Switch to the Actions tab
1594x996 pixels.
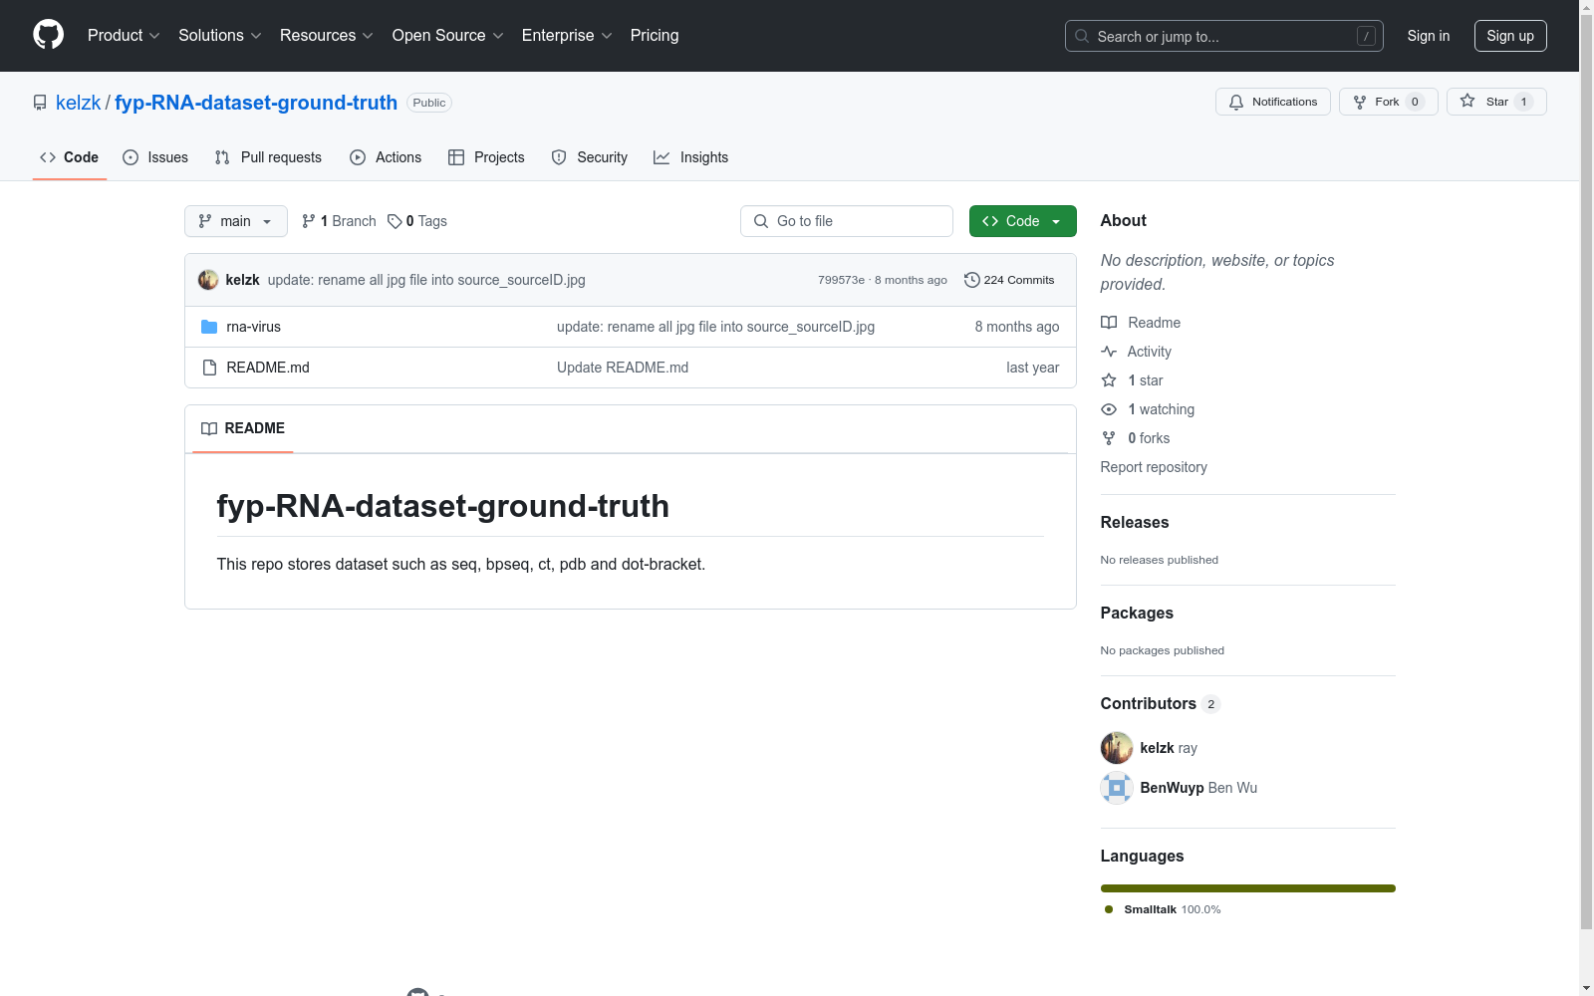(386, 157)
